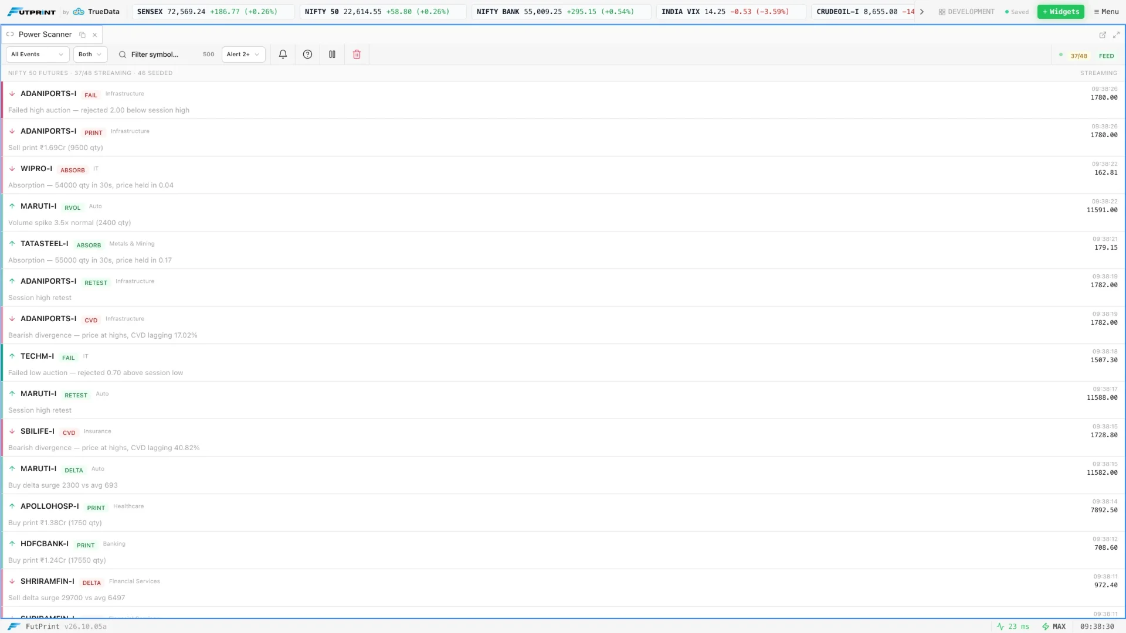Click the CRUDEOIL-I ticker

863,12
